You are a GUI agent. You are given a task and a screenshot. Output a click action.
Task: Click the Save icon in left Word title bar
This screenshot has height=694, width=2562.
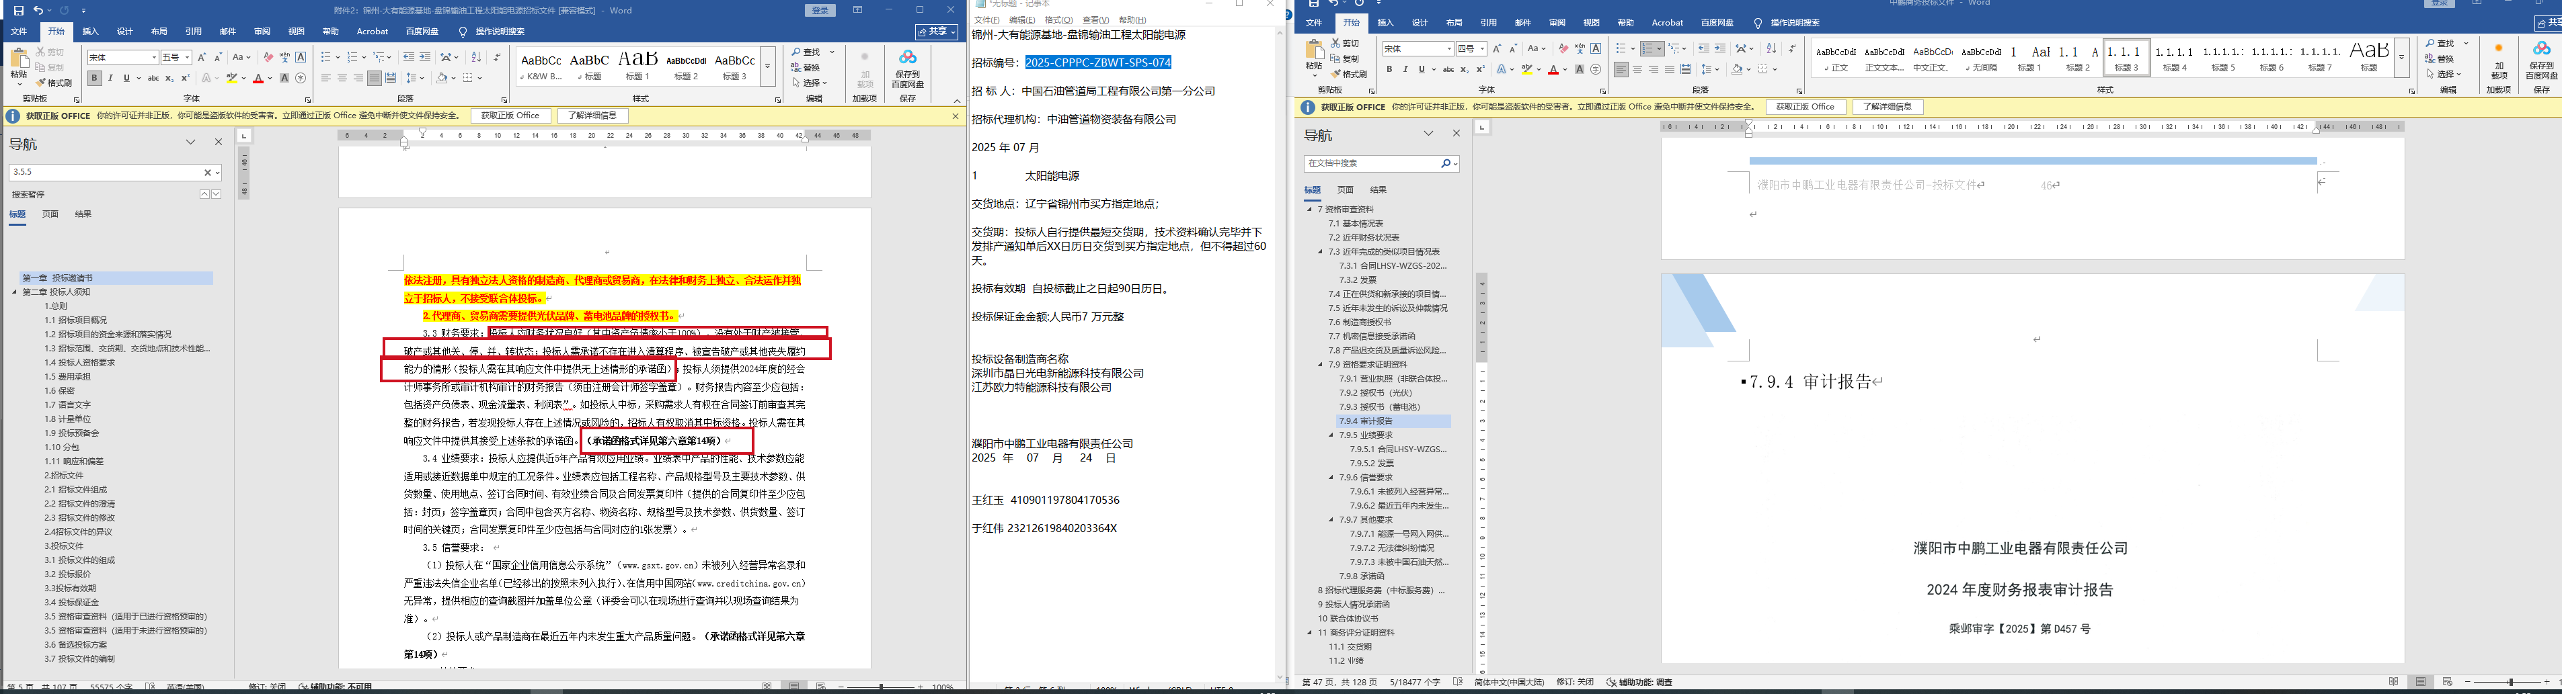[18, 10]
